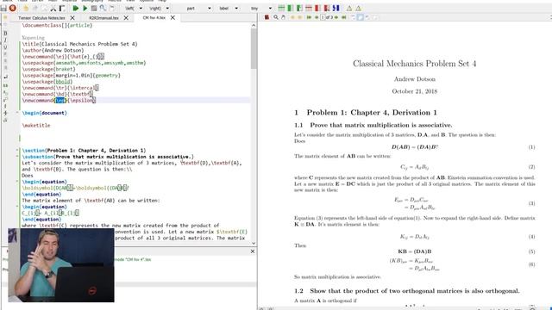Image resolution: width=552 pixels, height=310 pixels.
Task: Click the gray Stop compile icon
Action: pos(94,8)
